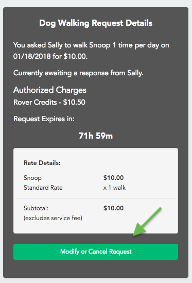Click the green arrow annotation
192x283 pixels.
[147, 222]
